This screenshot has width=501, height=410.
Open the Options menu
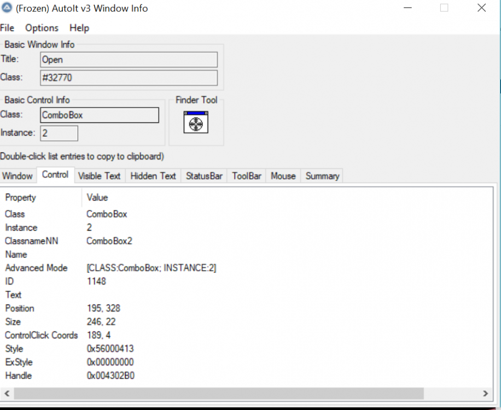(42, 28)
